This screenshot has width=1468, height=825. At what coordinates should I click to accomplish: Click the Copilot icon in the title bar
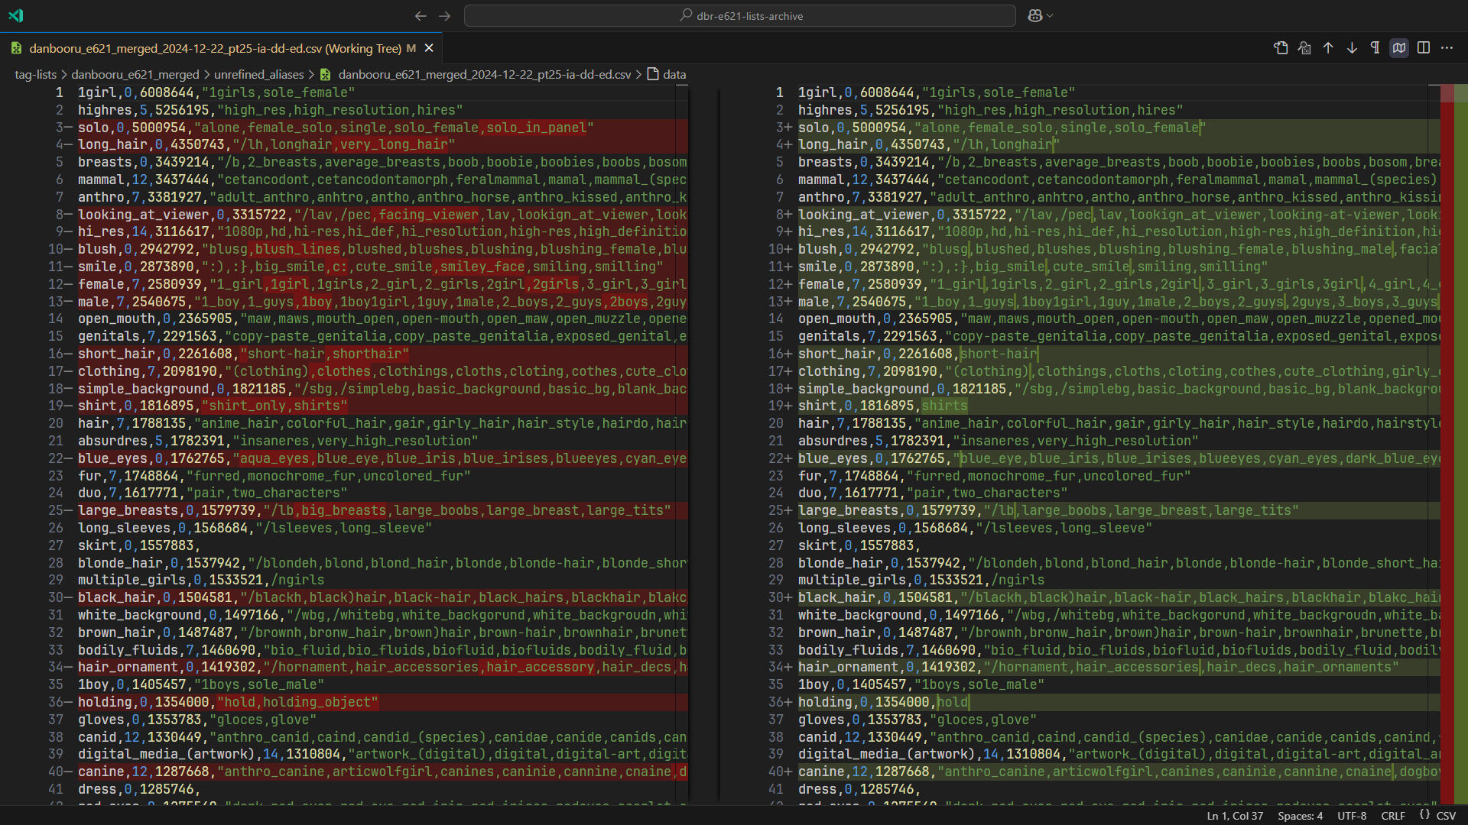point(1034,15)
